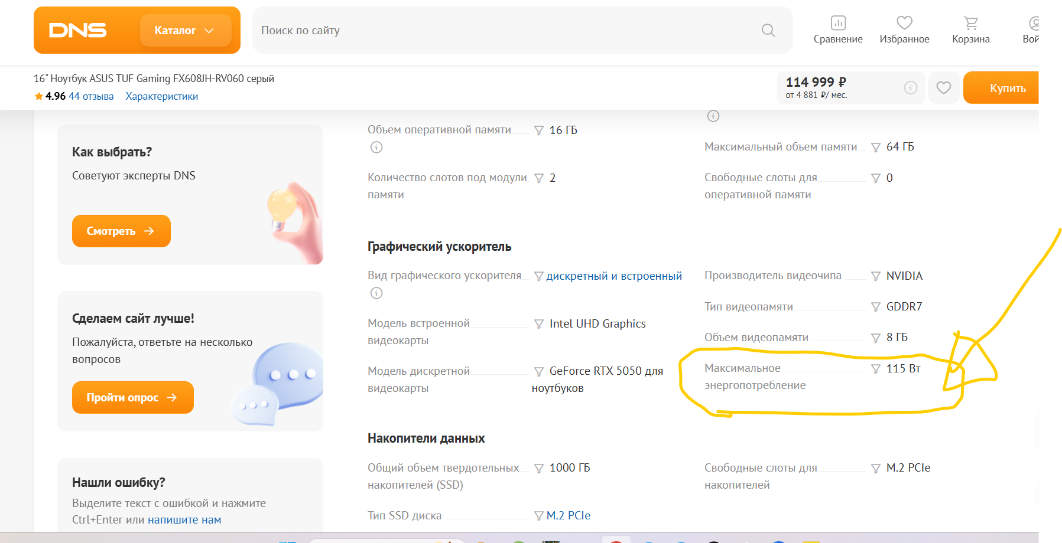Click the Модель встроенной видеокарты label
The image size is (1062, 543).
(x=418, y=332)
